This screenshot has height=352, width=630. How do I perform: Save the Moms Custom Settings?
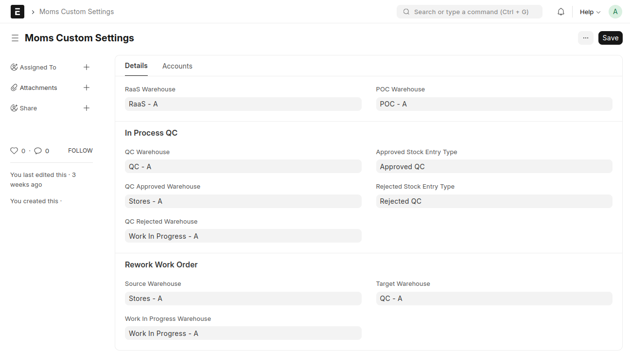tap(610, 38)
